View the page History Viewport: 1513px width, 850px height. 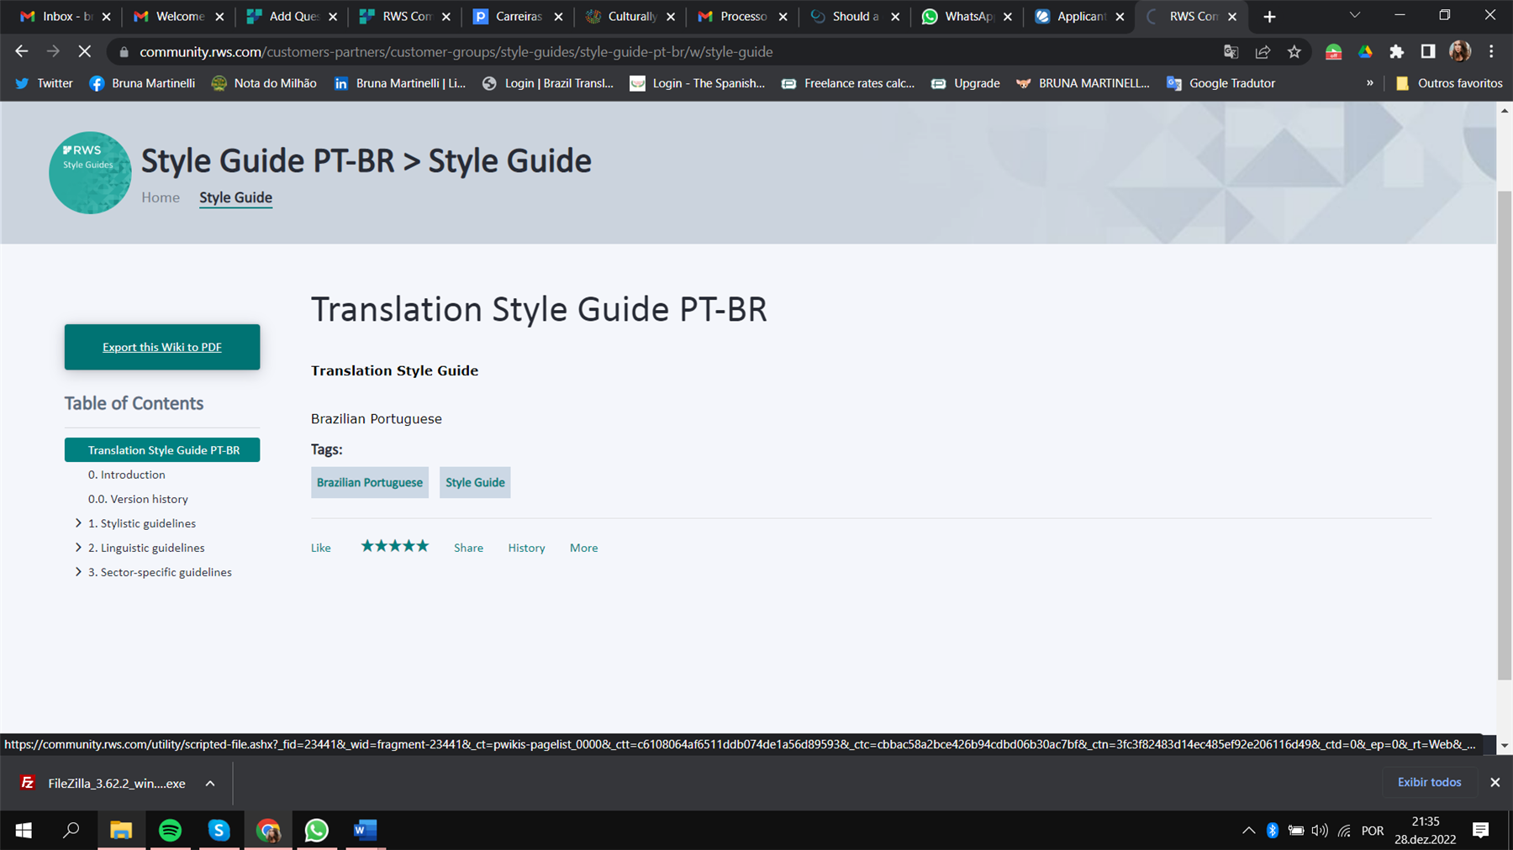(x=526, y=548)
